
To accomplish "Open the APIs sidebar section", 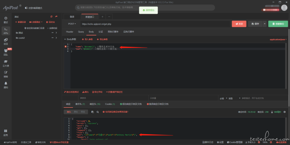I will pos(6,31).
